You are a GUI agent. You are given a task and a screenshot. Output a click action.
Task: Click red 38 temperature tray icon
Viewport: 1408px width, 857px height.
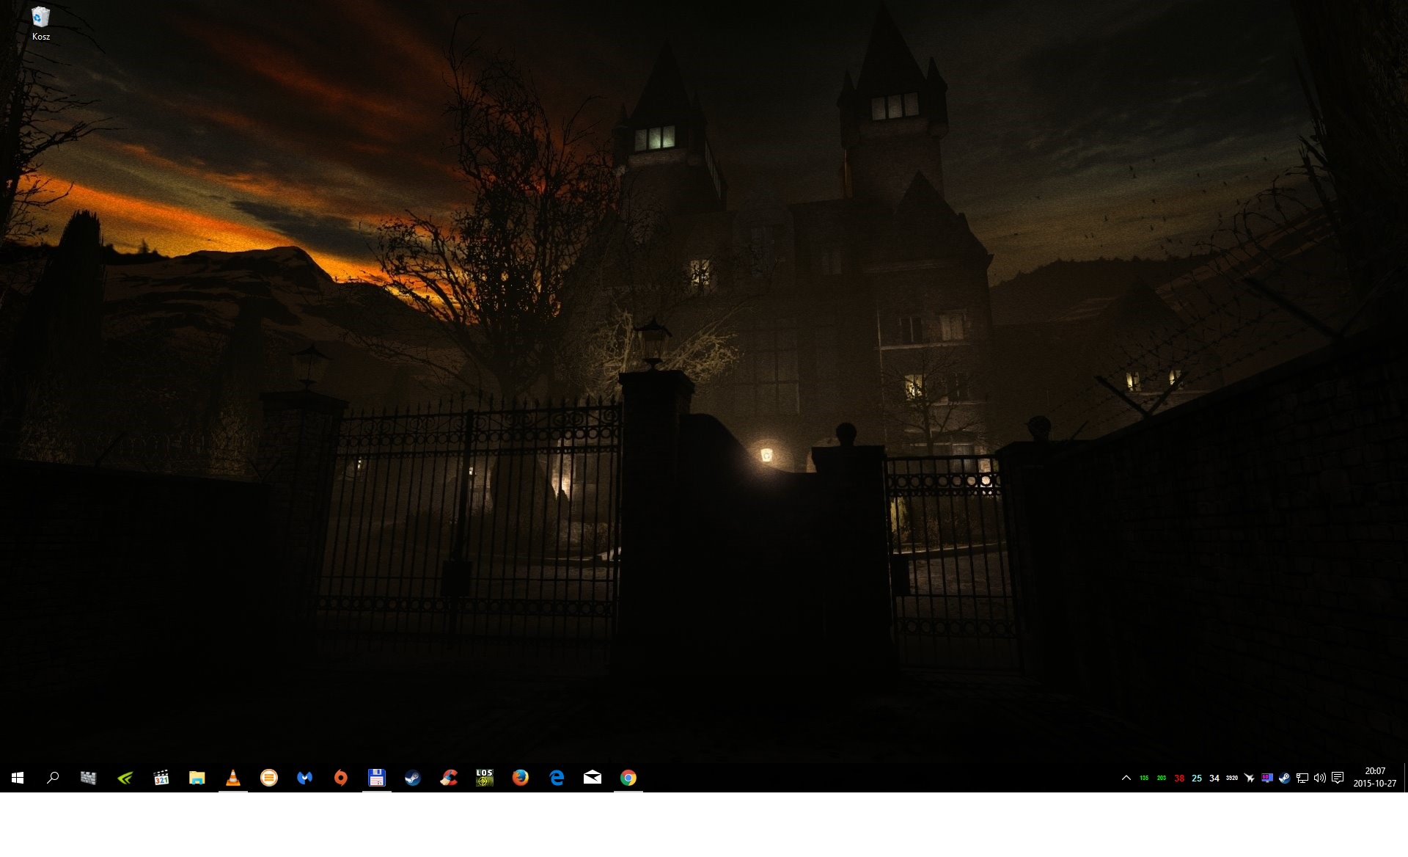click(x=1179, y=778)
